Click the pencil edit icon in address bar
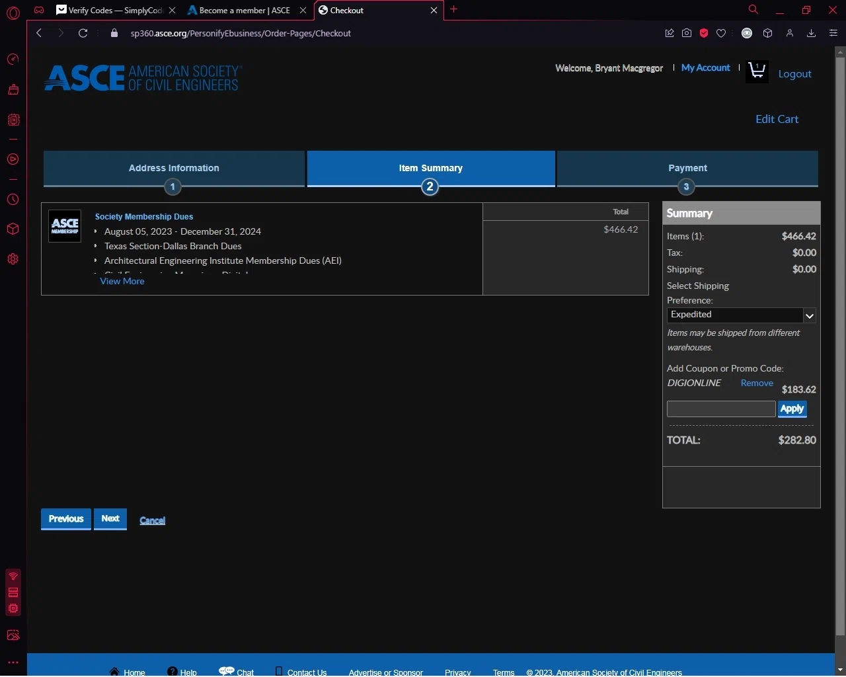The height and width of the screenshot is (677, 846). [670, 33]
